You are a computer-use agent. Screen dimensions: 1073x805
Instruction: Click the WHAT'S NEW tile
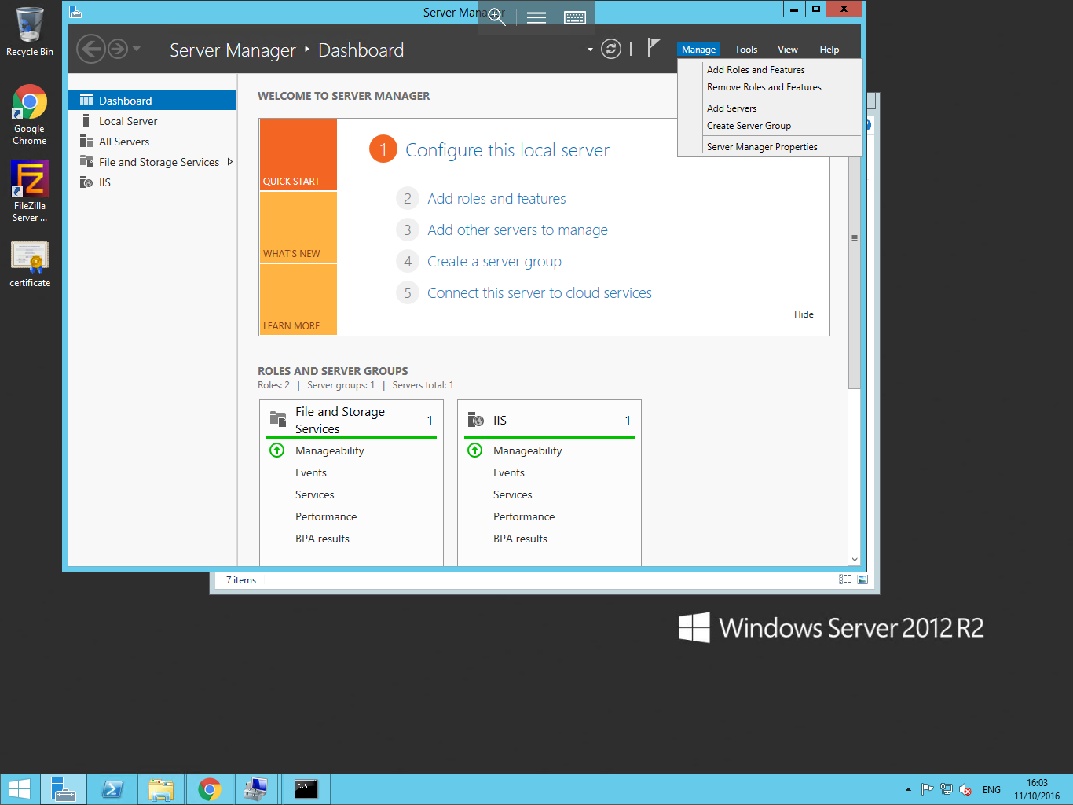pyautogui.click(x=298, y=227)
